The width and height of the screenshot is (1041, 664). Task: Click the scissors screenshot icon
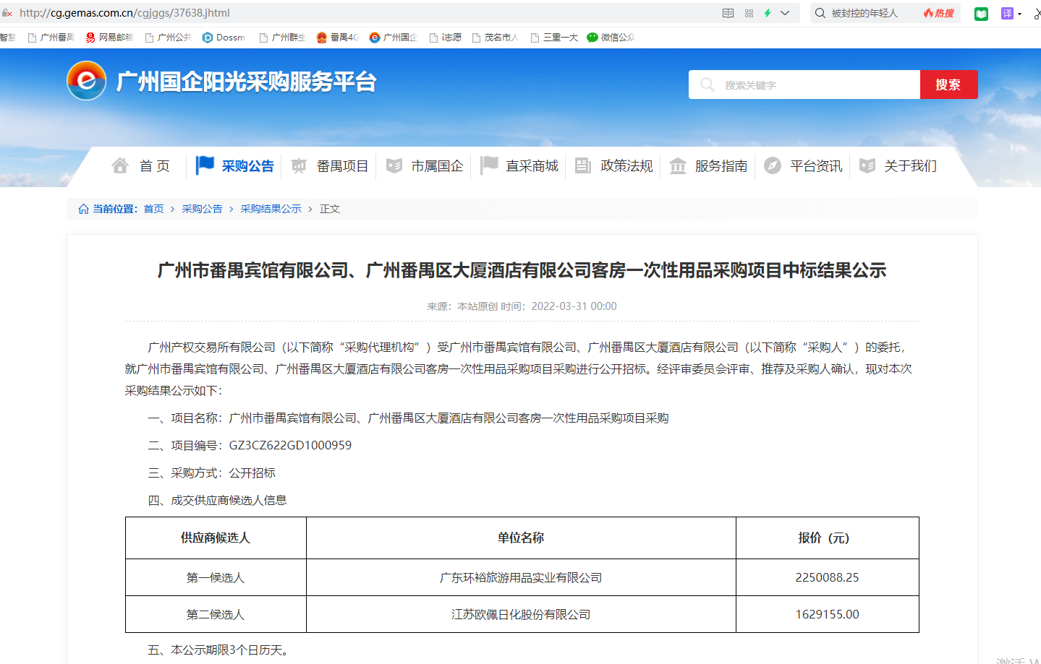pyautogui.click(x=1037, y=13)
